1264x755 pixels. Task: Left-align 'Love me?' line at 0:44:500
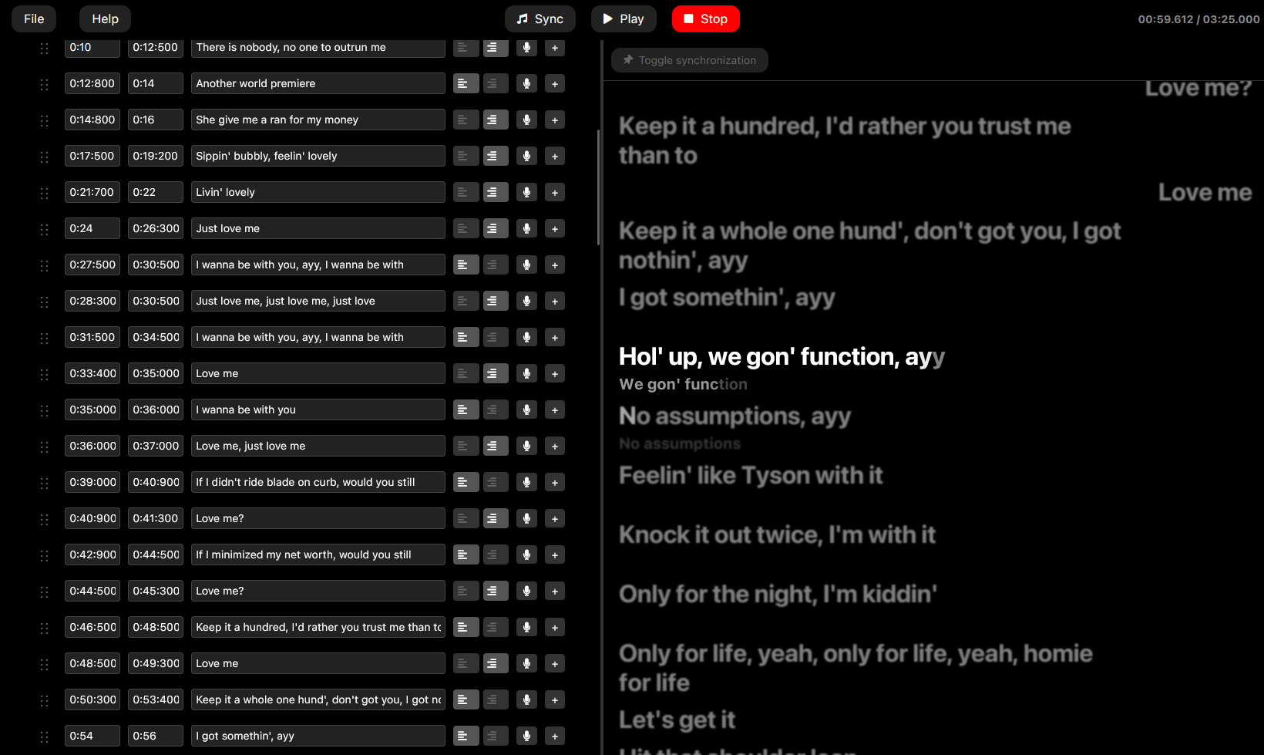click(466, 591)
